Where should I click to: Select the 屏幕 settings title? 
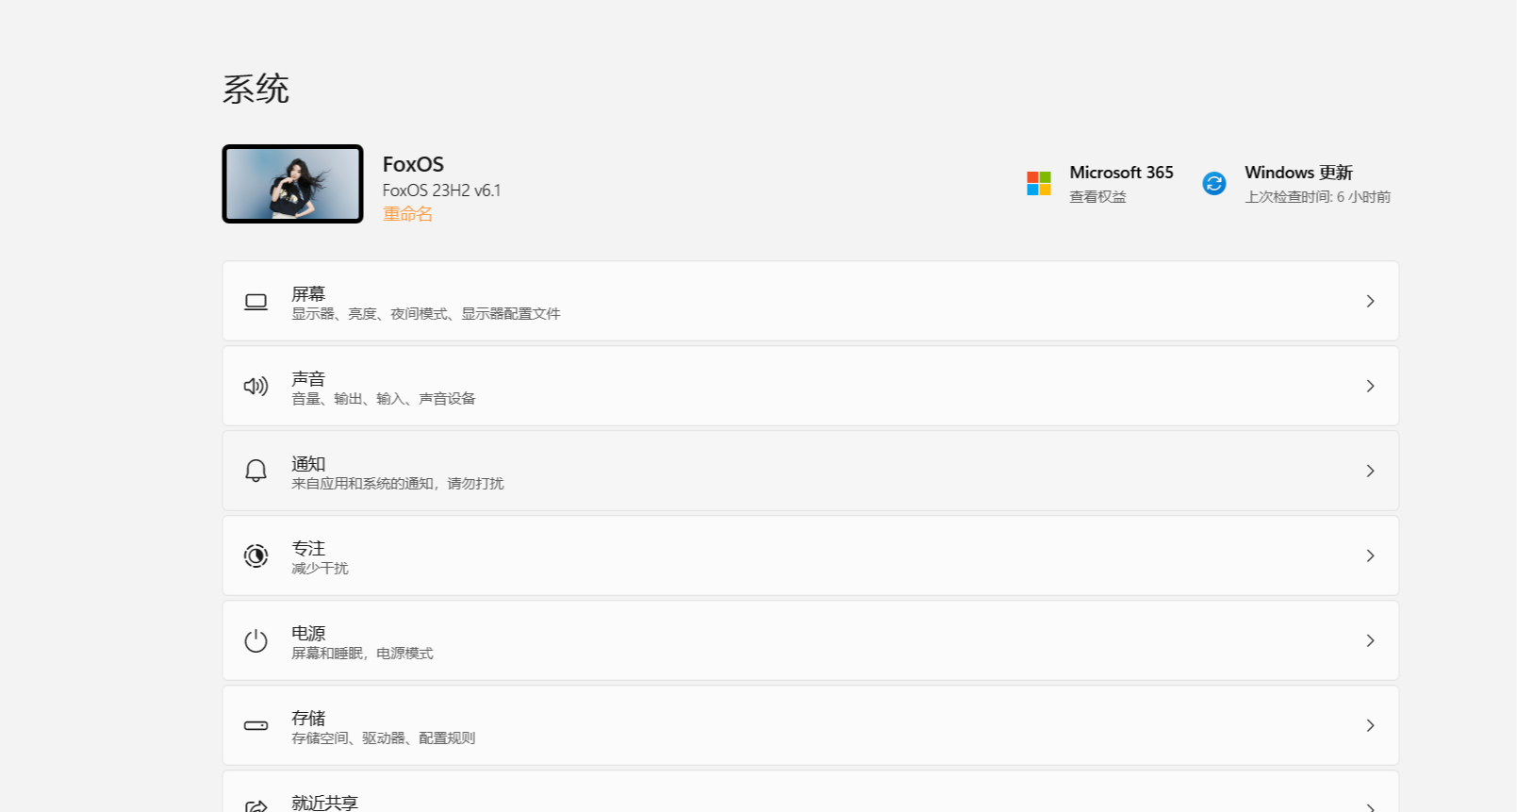click(308, 293)
